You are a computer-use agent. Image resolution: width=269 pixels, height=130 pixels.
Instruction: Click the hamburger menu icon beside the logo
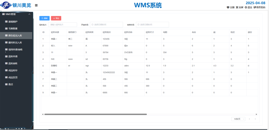coord(36,5)
